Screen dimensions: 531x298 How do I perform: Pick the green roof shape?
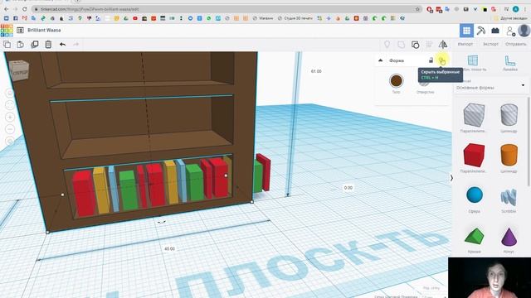click(474, 236)
